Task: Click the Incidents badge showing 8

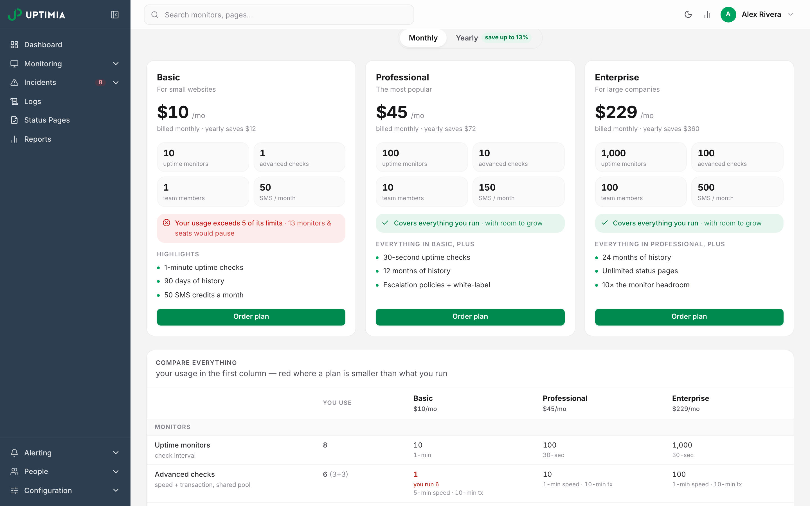Action: 100,82
